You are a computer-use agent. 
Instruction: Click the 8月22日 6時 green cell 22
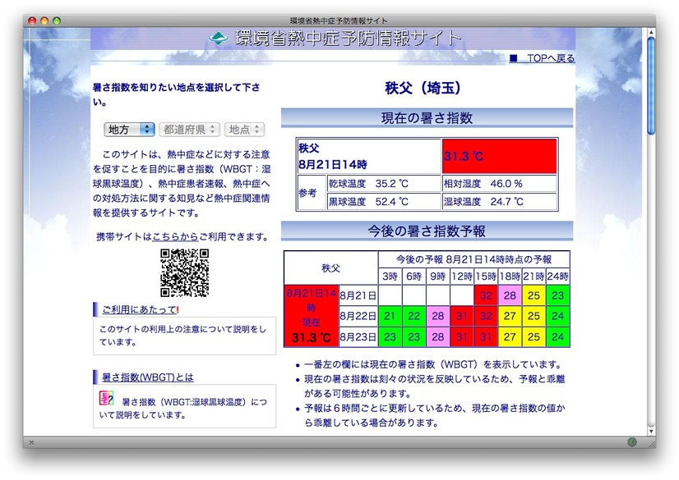pyautogui.click(x=414, y=316)
